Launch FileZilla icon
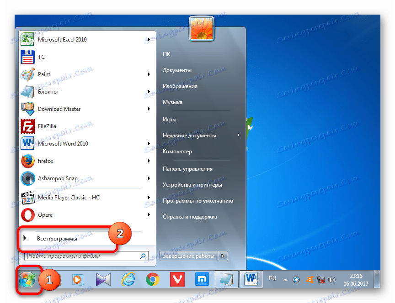Viewport: 395px width, 303px height. (x=28, y=126)
